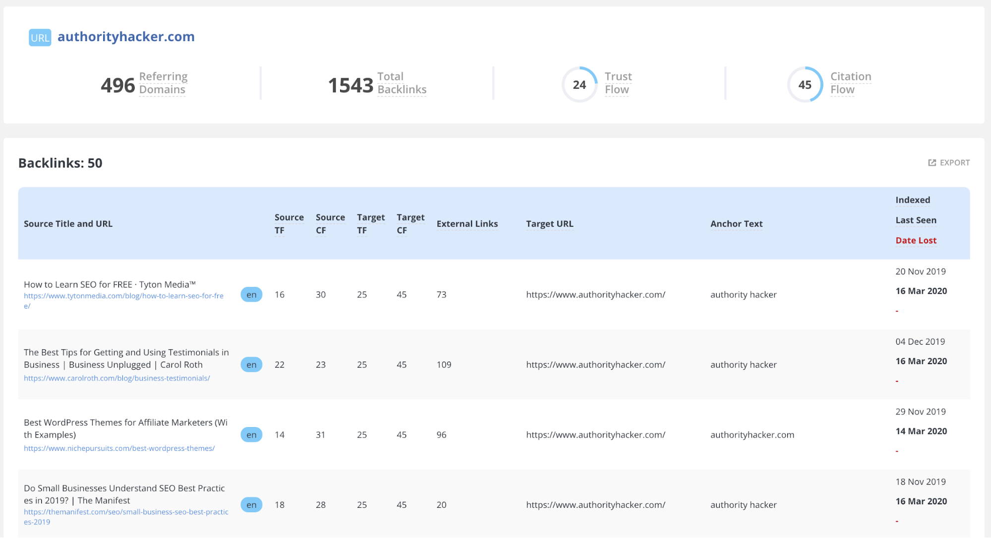
Task: Click target URL in Tyton Media row
Action: (595, 295)
